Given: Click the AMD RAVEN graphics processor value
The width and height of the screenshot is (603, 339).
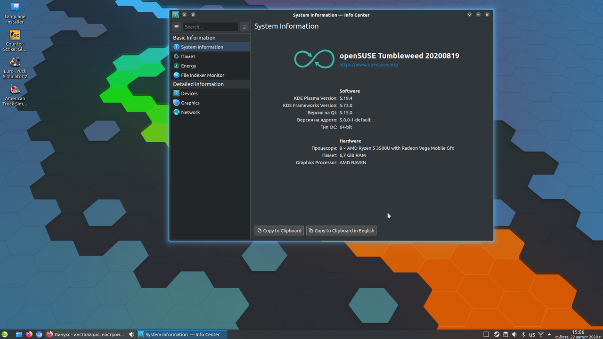Looking at the screenshot, I should pos(353,162).
